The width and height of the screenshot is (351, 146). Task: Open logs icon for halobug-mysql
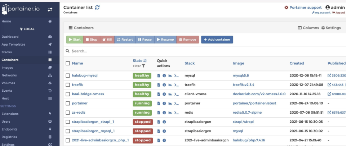[159, 76]
